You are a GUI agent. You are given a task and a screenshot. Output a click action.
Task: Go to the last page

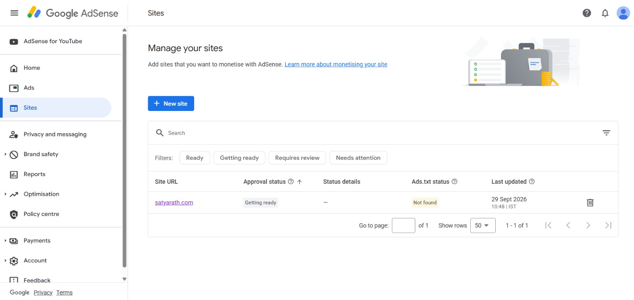pyautogui.click(x=608, y=225)
